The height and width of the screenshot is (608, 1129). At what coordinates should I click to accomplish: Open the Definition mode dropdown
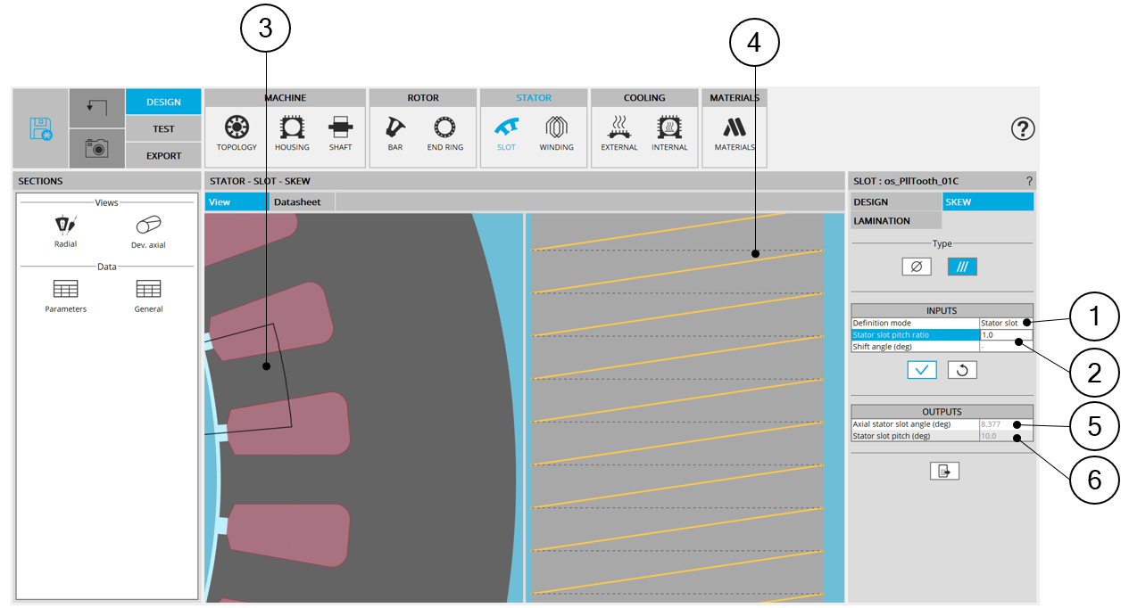pos(1005,323)
